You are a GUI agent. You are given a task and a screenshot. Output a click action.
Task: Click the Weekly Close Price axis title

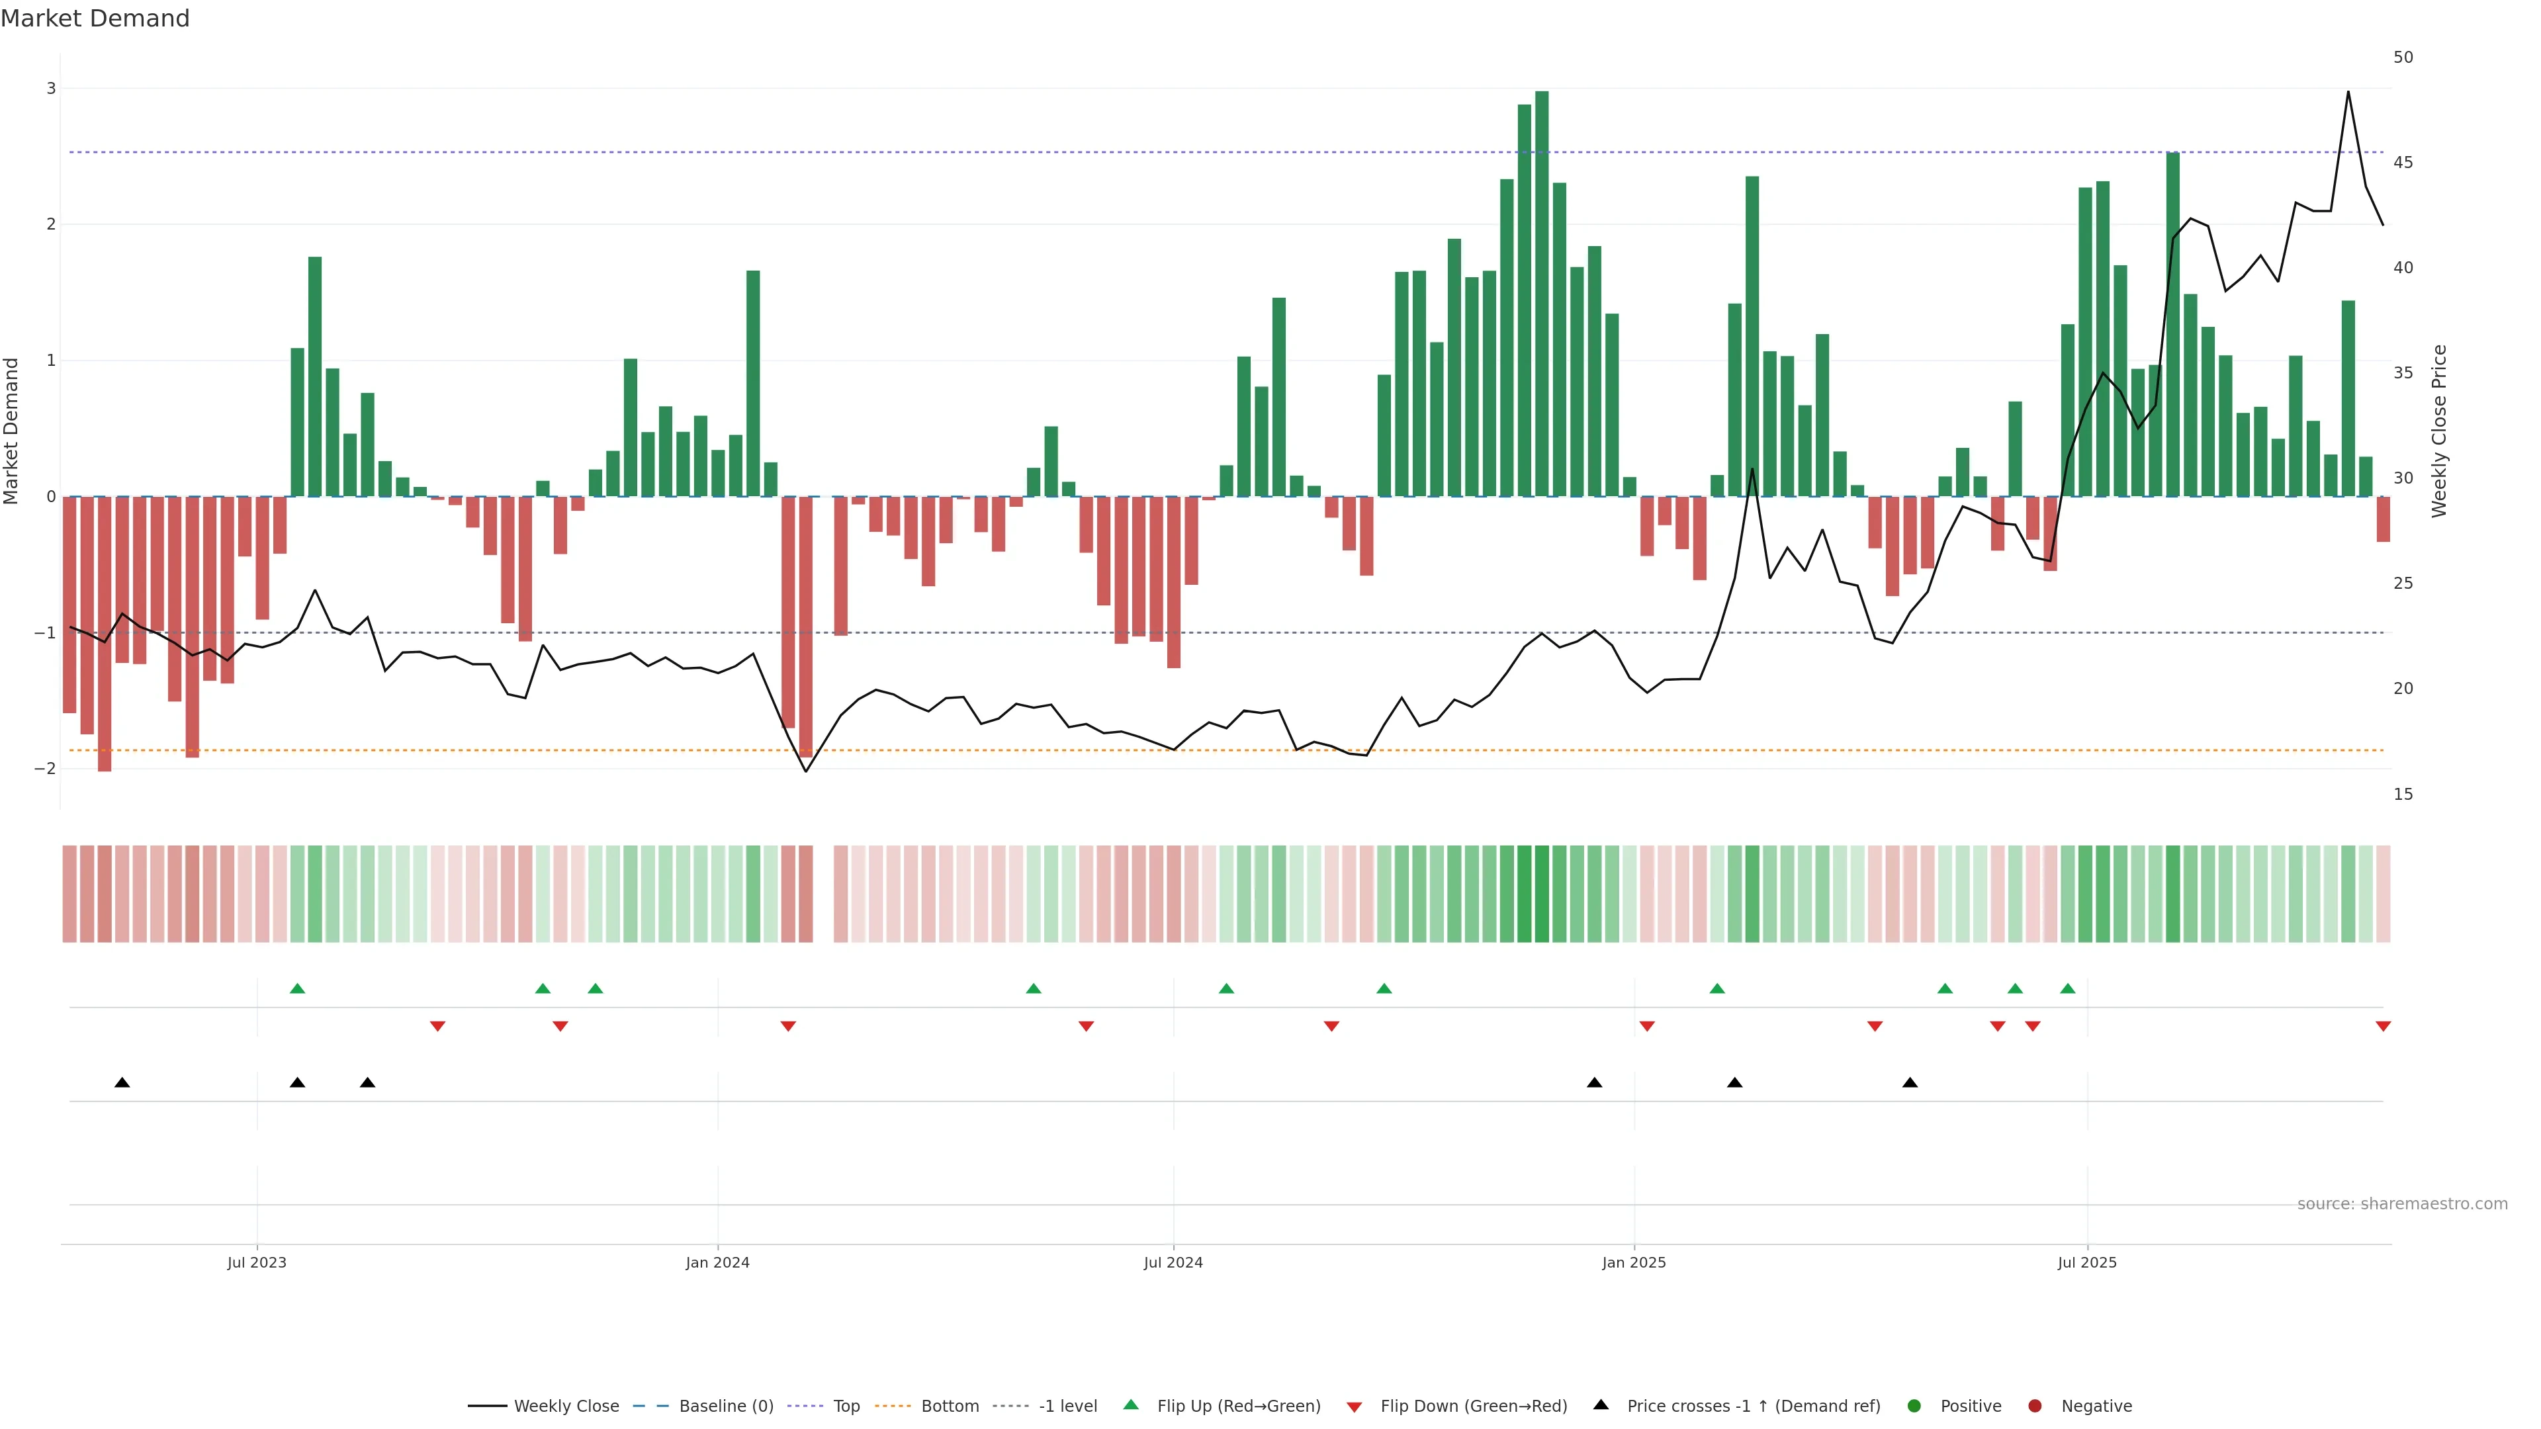pos(2439,431)
